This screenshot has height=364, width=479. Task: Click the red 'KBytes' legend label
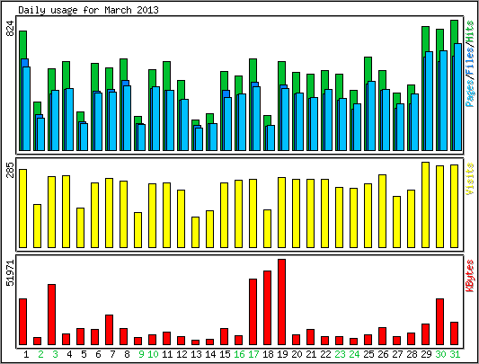470,276
